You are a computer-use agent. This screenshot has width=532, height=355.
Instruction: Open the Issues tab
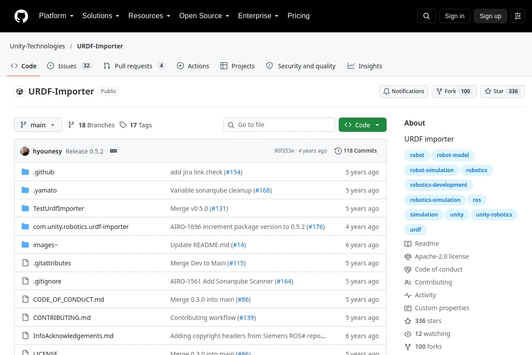pos(69,66)
